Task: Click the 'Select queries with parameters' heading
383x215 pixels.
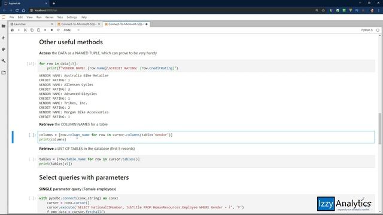Action: [84, 177]
